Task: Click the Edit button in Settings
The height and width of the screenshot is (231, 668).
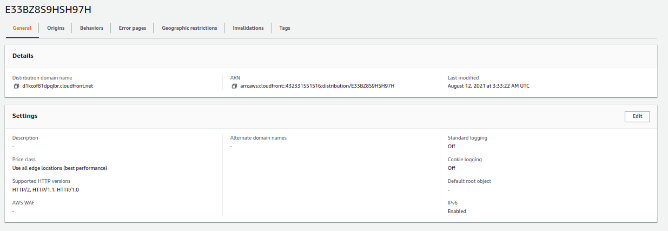Action: (x=637, y=116)
